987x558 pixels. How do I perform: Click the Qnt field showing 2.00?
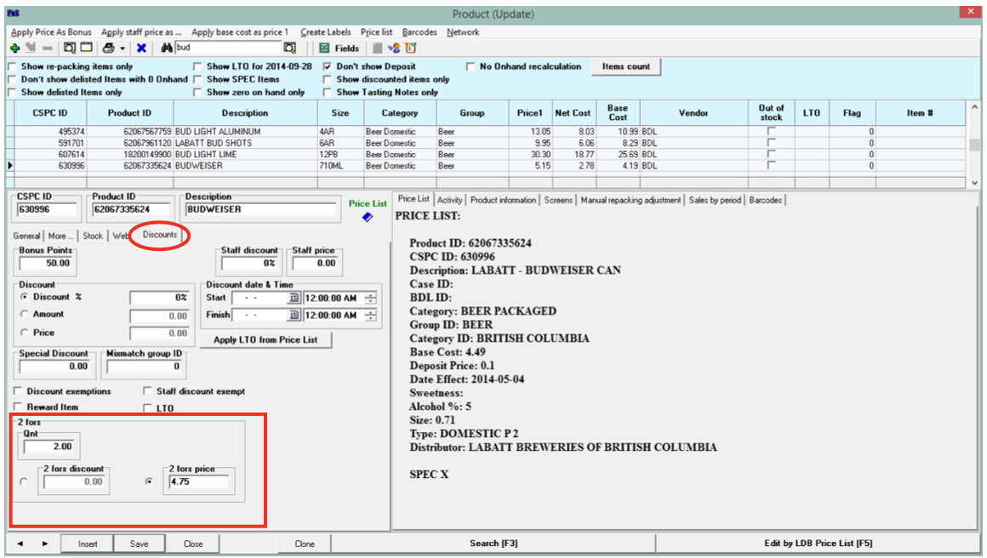coord(48,447)
